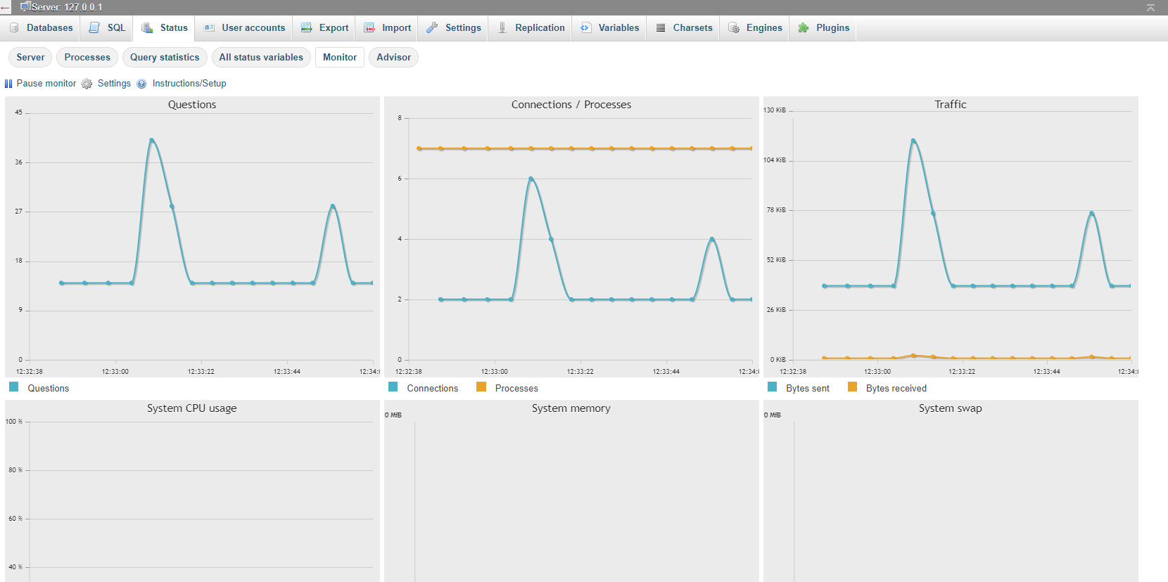This screenshot has height=582, width=1168.
Task: Toggle the Questions series legend
Action: (x=39, y=388)
